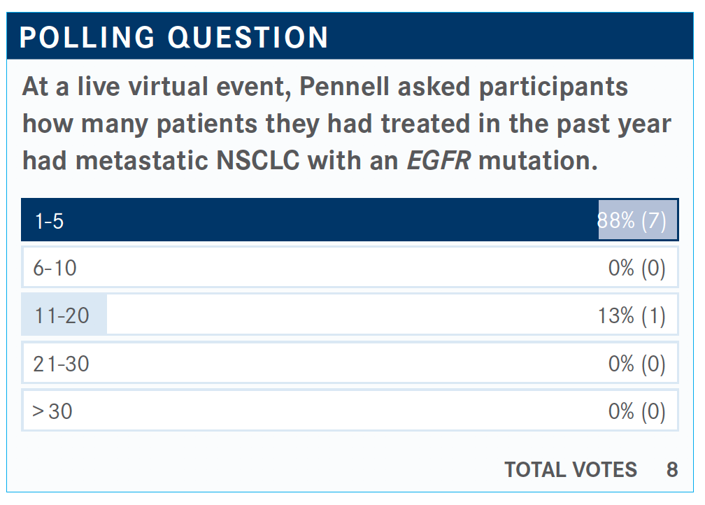The width and height of the screenshot is (705, 505).
Task: Click the "TOTAL VOTES" label
Action: point(571,469)
